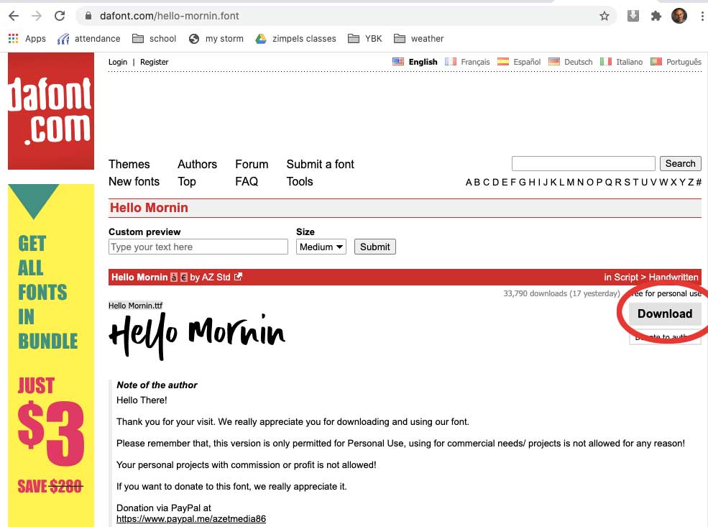This screenshot has height=527, width=708.
Task: Open the downloads extension icon
Action: pos(633,16)
